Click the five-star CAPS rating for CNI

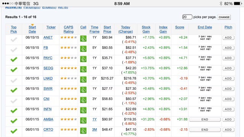coord(69,99)
